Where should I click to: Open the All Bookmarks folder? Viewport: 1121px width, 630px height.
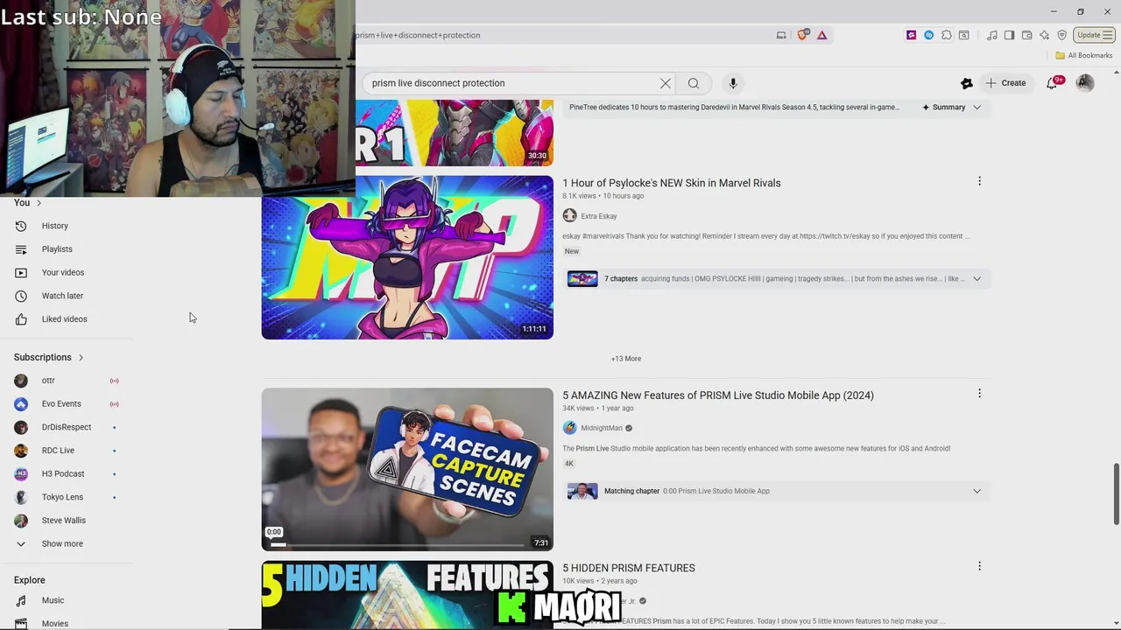tap(1083, 55)
